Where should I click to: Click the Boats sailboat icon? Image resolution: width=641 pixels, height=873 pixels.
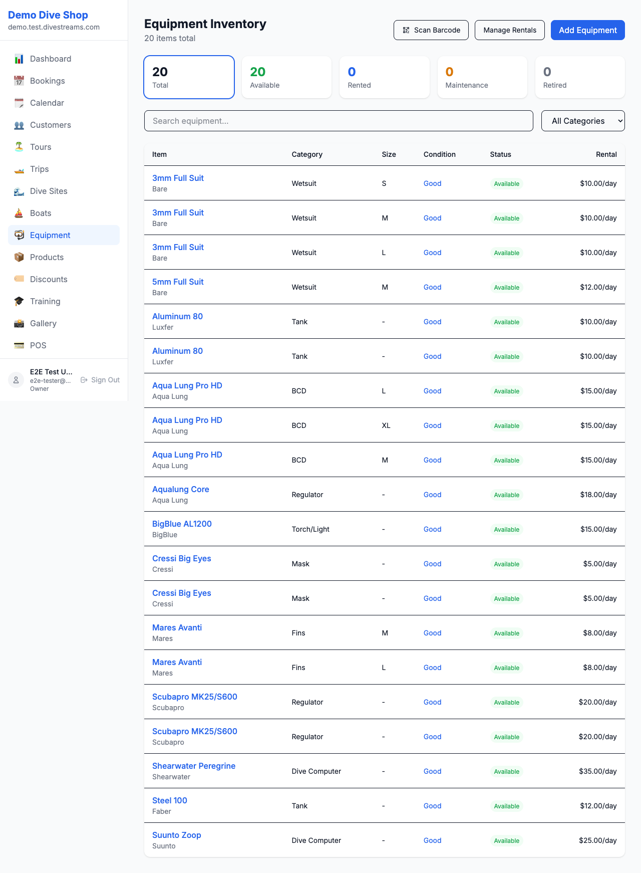tap(19, 213)
